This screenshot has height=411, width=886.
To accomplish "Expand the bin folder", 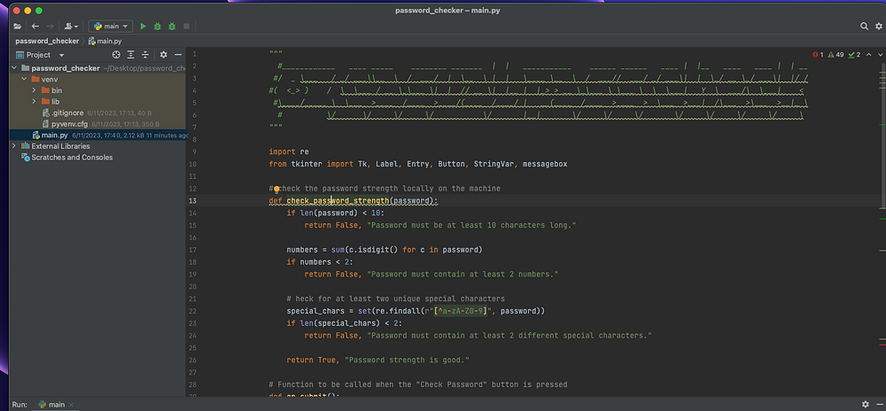I will 34,90.
